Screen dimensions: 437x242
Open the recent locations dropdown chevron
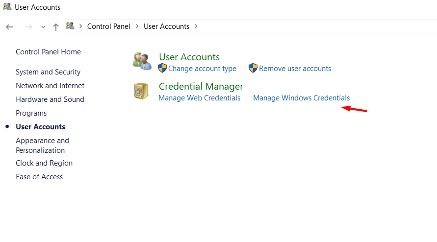click(x=43, y=27)
